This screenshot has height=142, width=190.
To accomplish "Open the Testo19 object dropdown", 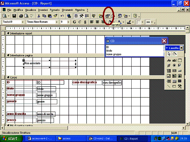I will [23, 22].
